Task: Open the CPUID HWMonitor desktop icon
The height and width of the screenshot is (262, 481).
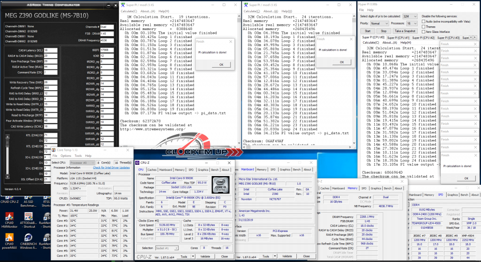Action: coord(9,220)
